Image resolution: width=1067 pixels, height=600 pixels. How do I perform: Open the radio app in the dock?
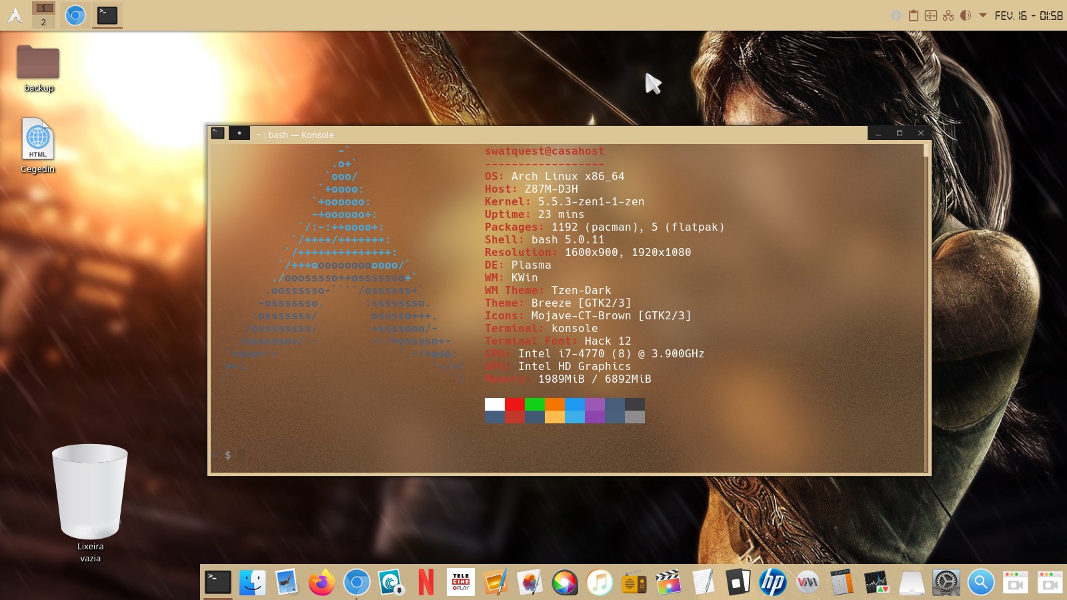(634, 583)
